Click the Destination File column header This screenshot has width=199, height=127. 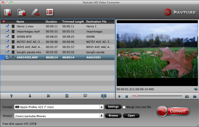coord(100,21)
